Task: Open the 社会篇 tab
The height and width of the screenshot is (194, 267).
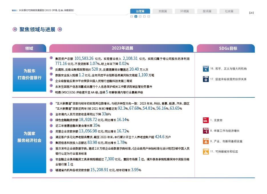Action: [229, 11]
